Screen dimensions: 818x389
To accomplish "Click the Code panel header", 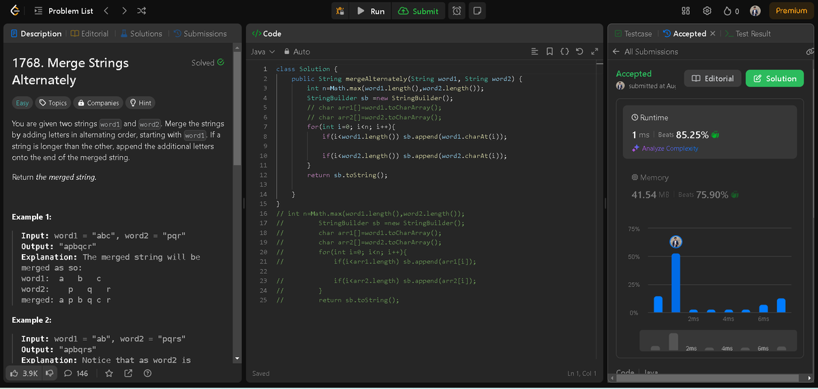I will click(x=267, y=33).
